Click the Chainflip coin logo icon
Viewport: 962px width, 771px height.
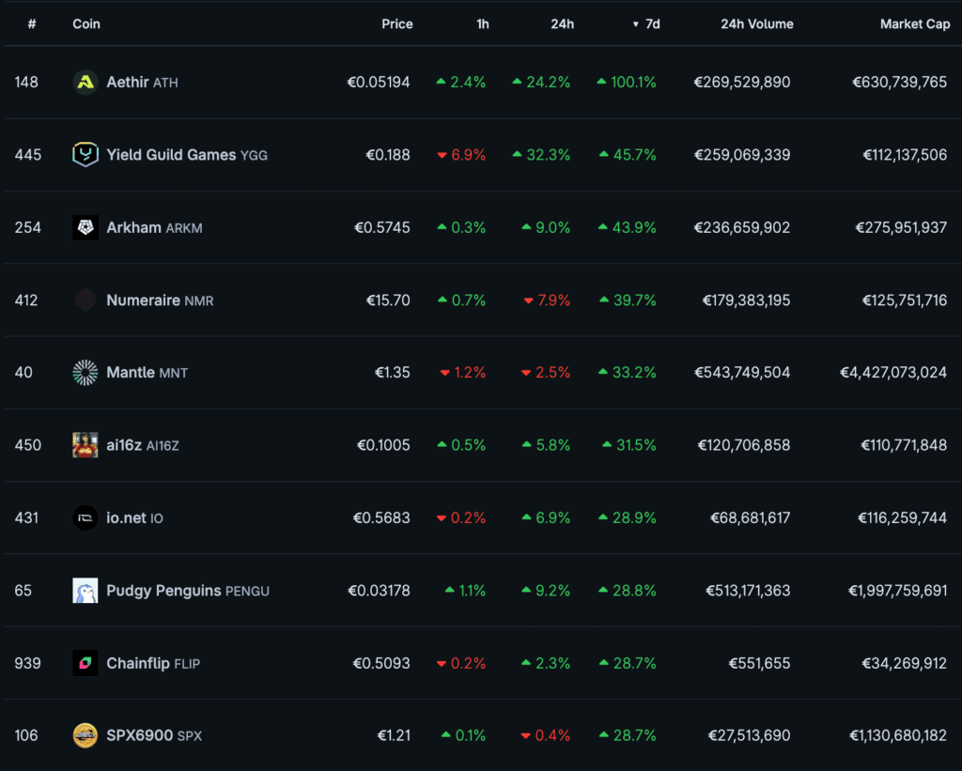pos(85,663)
